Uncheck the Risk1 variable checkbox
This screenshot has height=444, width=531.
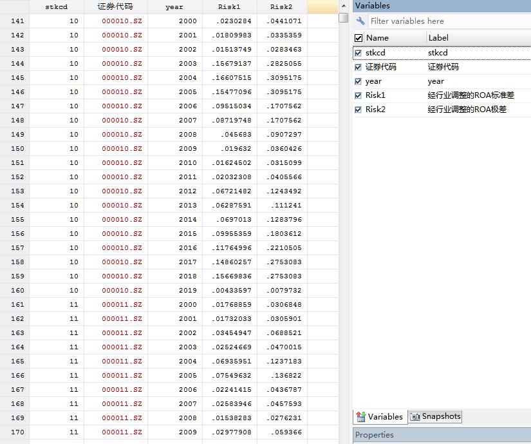tap(358, 95)
